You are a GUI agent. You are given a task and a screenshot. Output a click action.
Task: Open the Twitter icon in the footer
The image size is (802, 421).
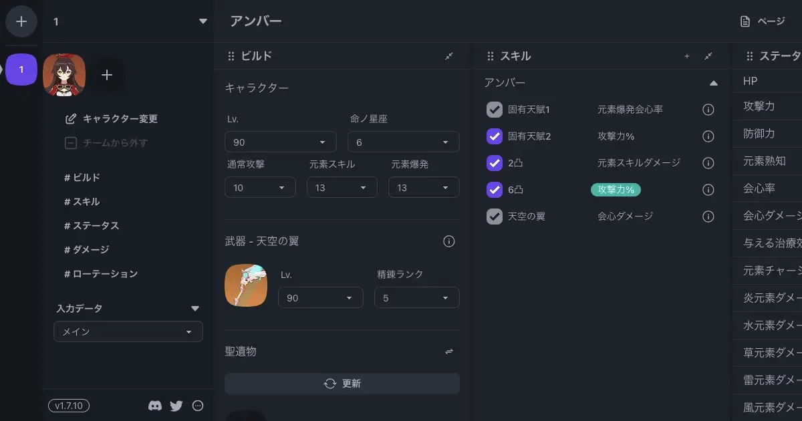176,405
